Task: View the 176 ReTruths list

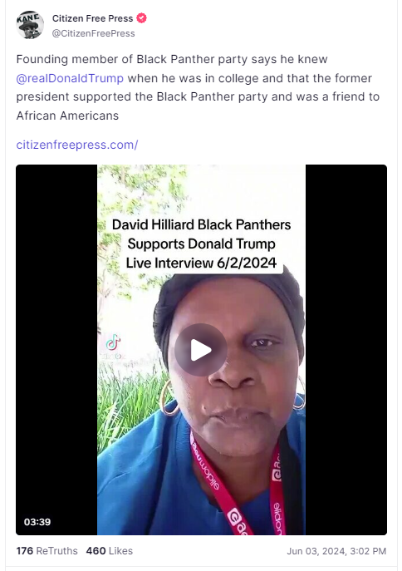Action: (47, 550)
